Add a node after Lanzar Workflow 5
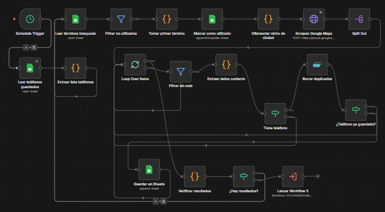 click(x=318, y=176)
